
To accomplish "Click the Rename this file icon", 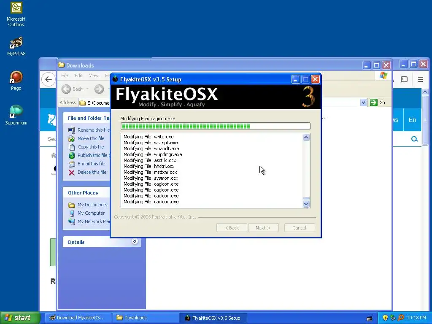I will pyautogui.click(x=72, y=130).
